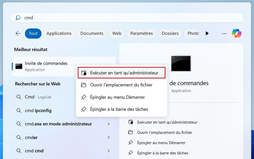Click the shield icon for Exécuter en tant qu'administrateur in right pane
Image resolution: width=254 pixels, height=159 pixels.
tap(131, 122)
